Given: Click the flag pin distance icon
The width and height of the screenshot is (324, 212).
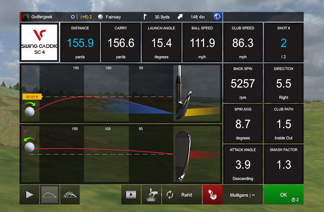Looking at the screenshot, I should tap(145, 17).
